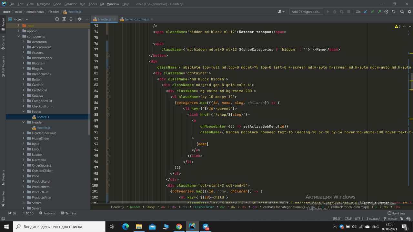The image size is (413, 232).
Task: Expand the Accordion folder
Action: [24, 42]
